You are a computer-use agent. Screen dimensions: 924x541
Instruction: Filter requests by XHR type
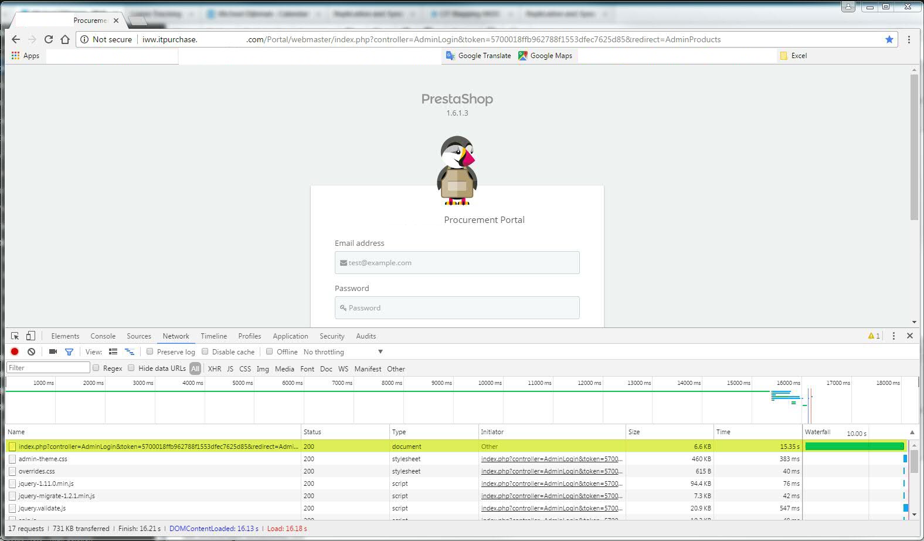click(215, 369)
